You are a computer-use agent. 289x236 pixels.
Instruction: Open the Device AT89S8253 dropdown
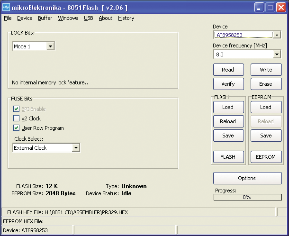tap(277, 35)
